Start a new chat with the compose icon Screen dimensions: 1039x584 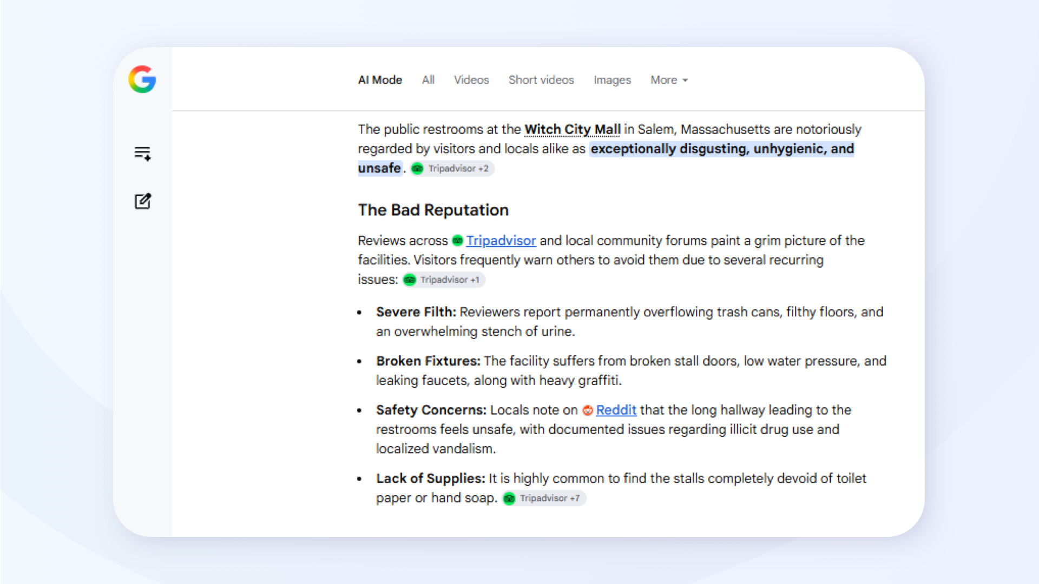pos(143,201)
